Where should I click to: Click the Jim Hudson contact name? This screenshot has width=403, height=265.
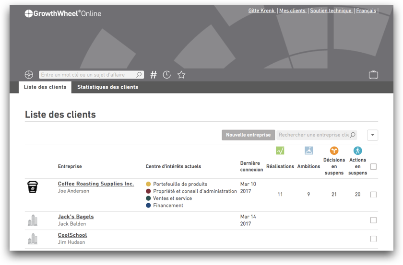tap(71, 242)
